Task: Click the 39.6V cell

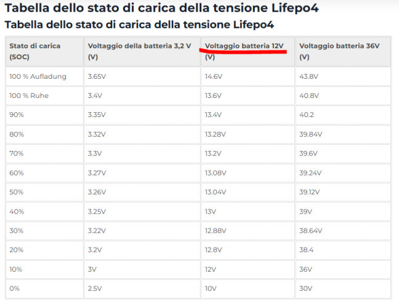Action: 309,153
